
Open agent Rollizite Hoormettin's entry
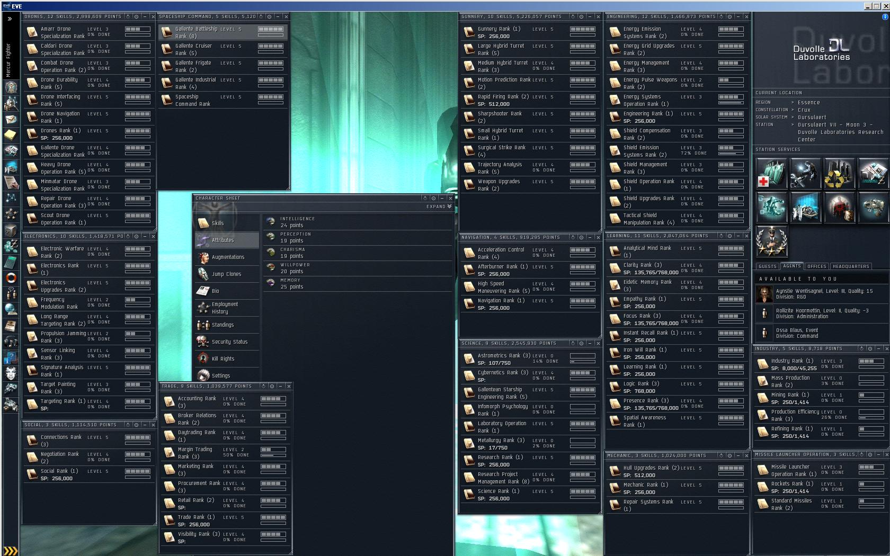(821, 313)
